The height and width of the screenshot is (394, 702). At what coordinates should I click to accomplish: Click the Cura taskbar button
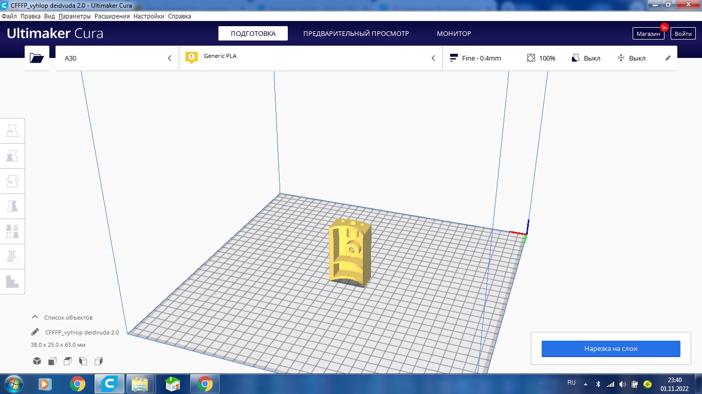[x=109, y=383]
